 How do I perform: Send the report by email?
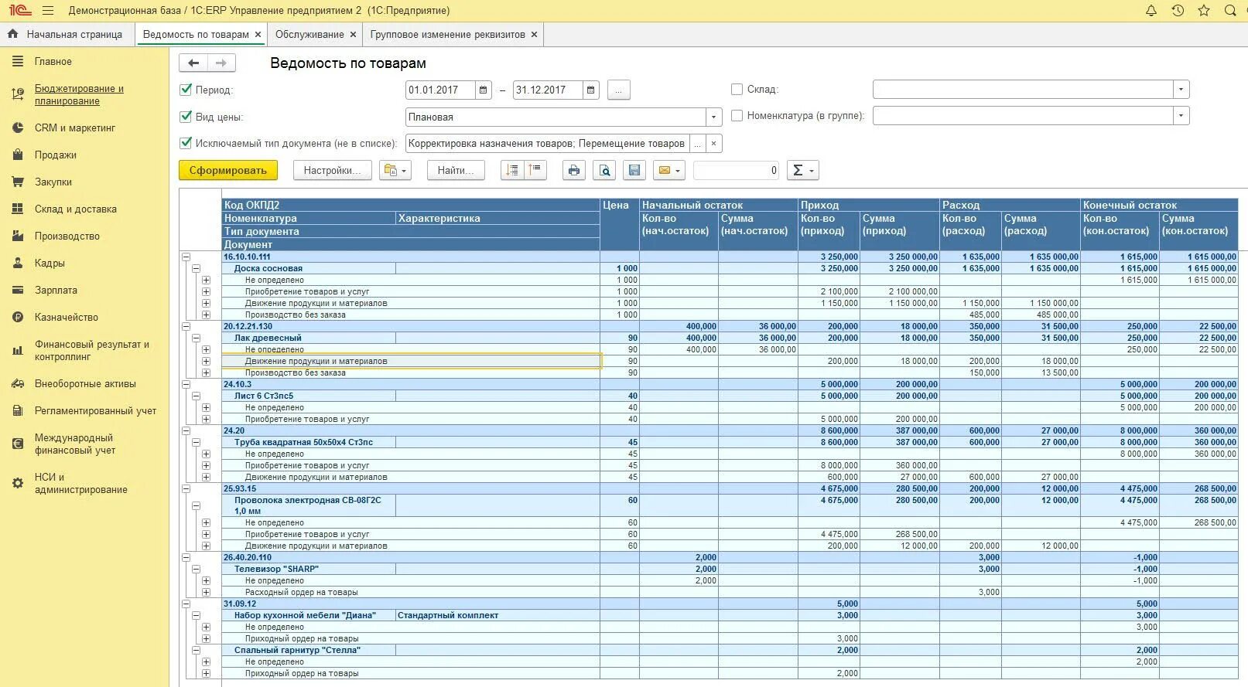pyautogui.click(x=669, y=170)
